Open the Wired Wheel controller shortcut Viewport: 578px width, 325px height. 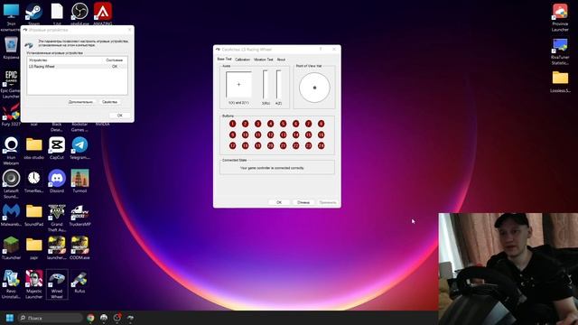coord(57,284)
